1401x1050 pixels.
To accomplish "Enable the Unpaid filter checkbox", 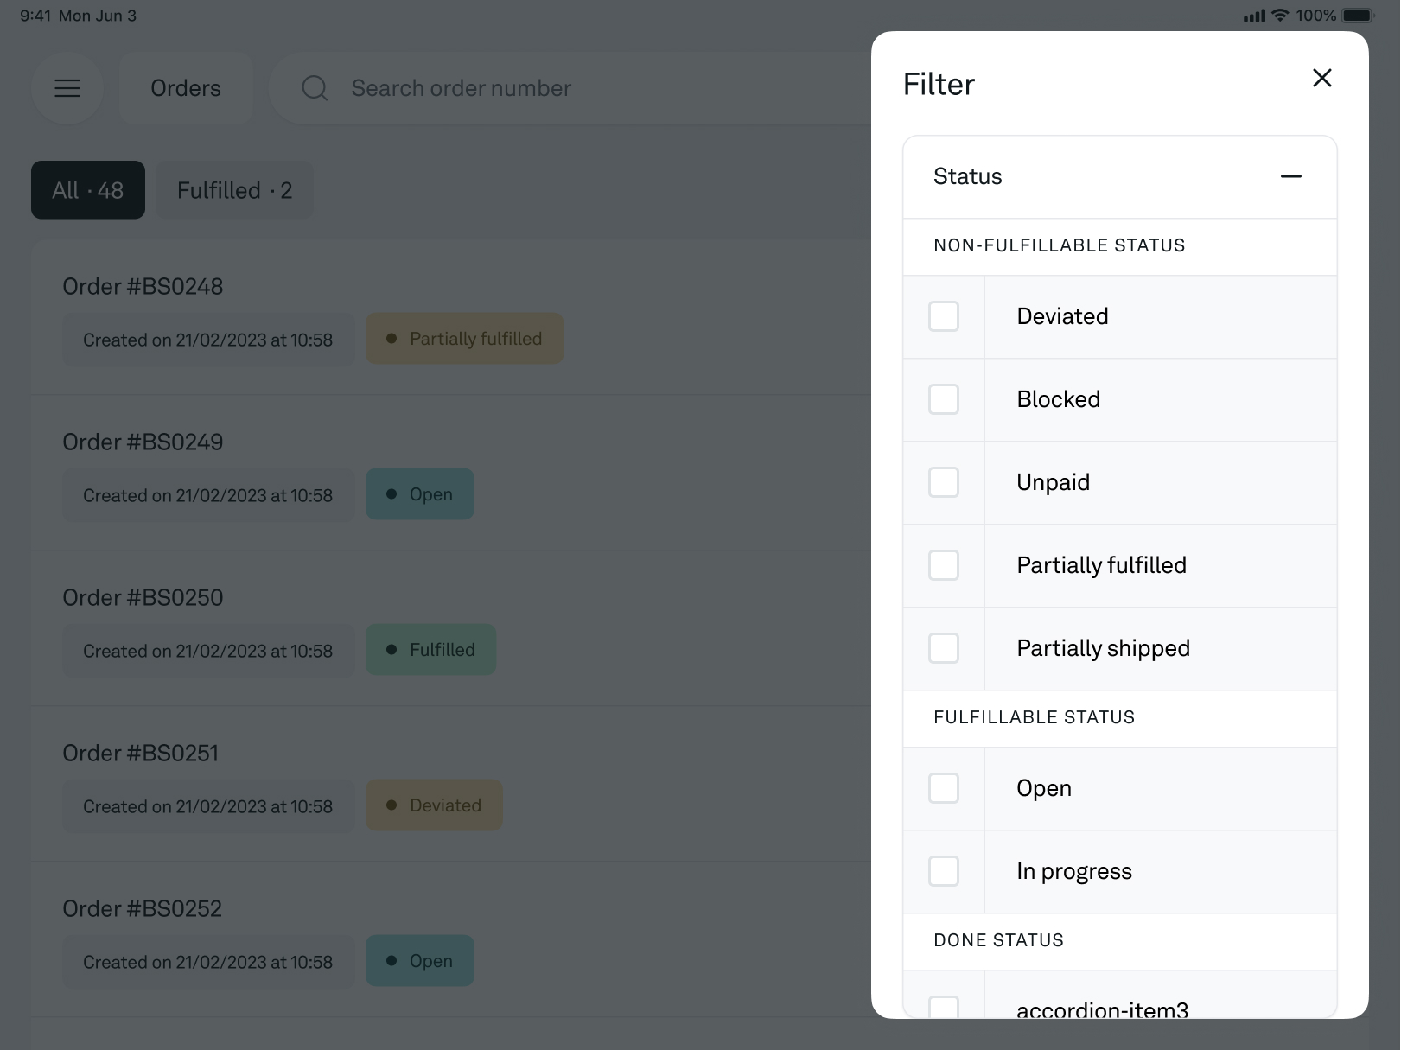I will pos(944,482).
